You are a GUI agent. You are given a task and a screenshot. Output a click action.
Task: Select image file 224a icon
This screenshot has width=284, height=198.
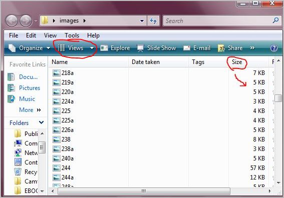click(57, 101)
